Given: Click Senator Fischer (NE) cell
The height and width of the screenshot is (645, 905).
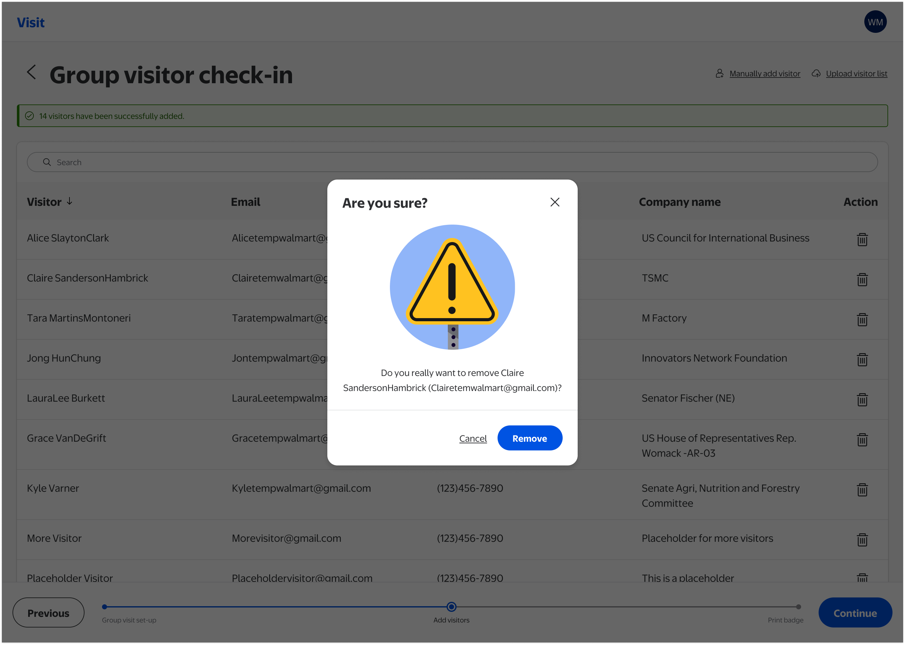Looking at the screenshot, I should 688,399.
